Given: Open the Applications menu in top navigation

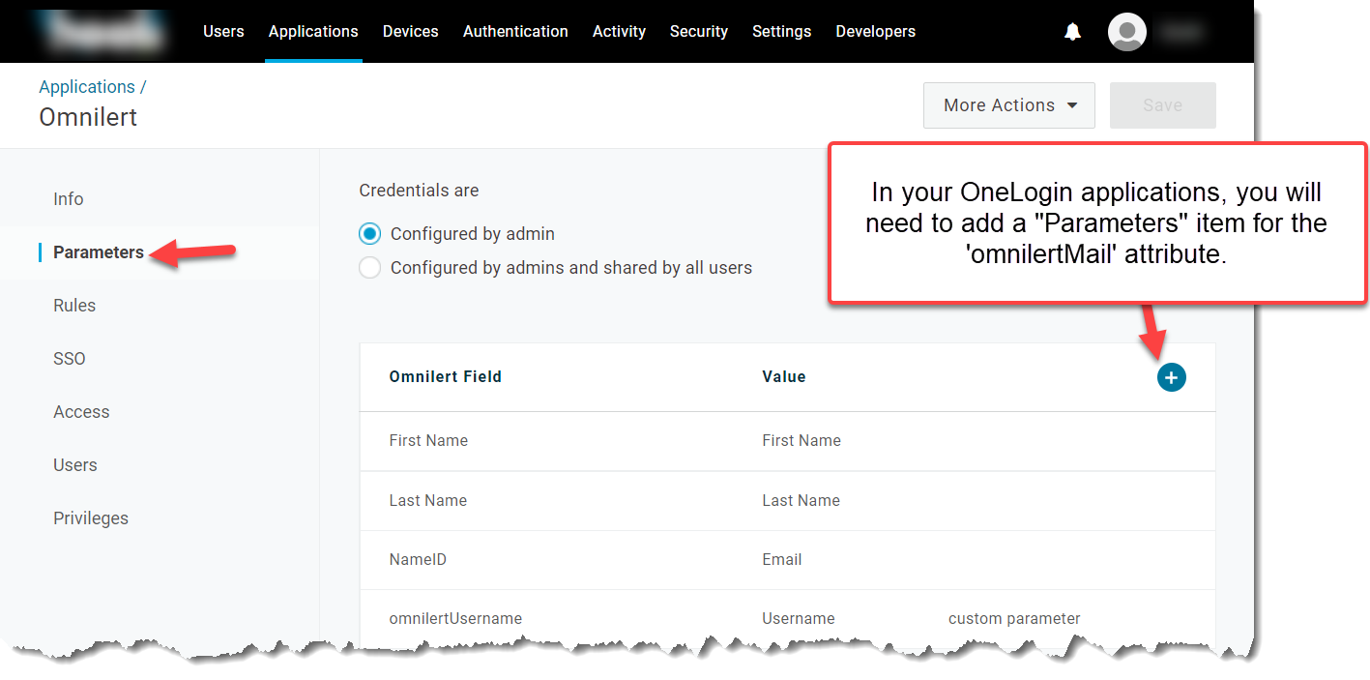Looking at the screenshot, I should (313, 32).
